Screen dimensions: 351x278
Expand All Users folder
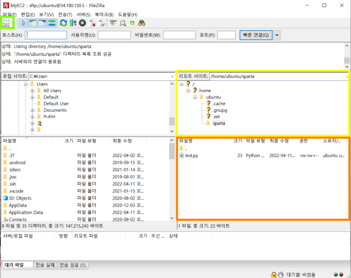[33, 91]
